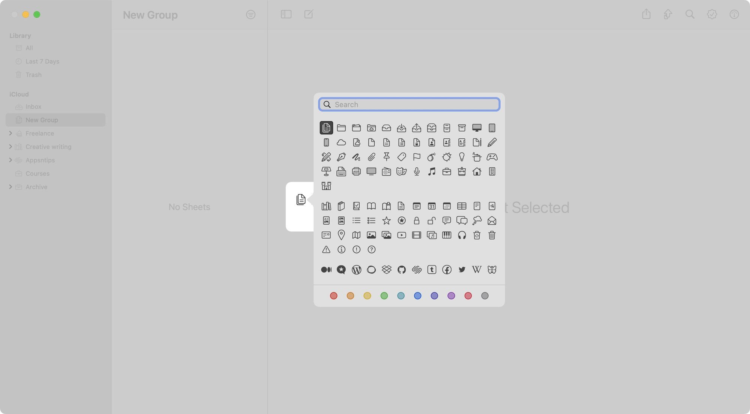Select the headphones icon
750x414 pixels.
click(462, 235)
